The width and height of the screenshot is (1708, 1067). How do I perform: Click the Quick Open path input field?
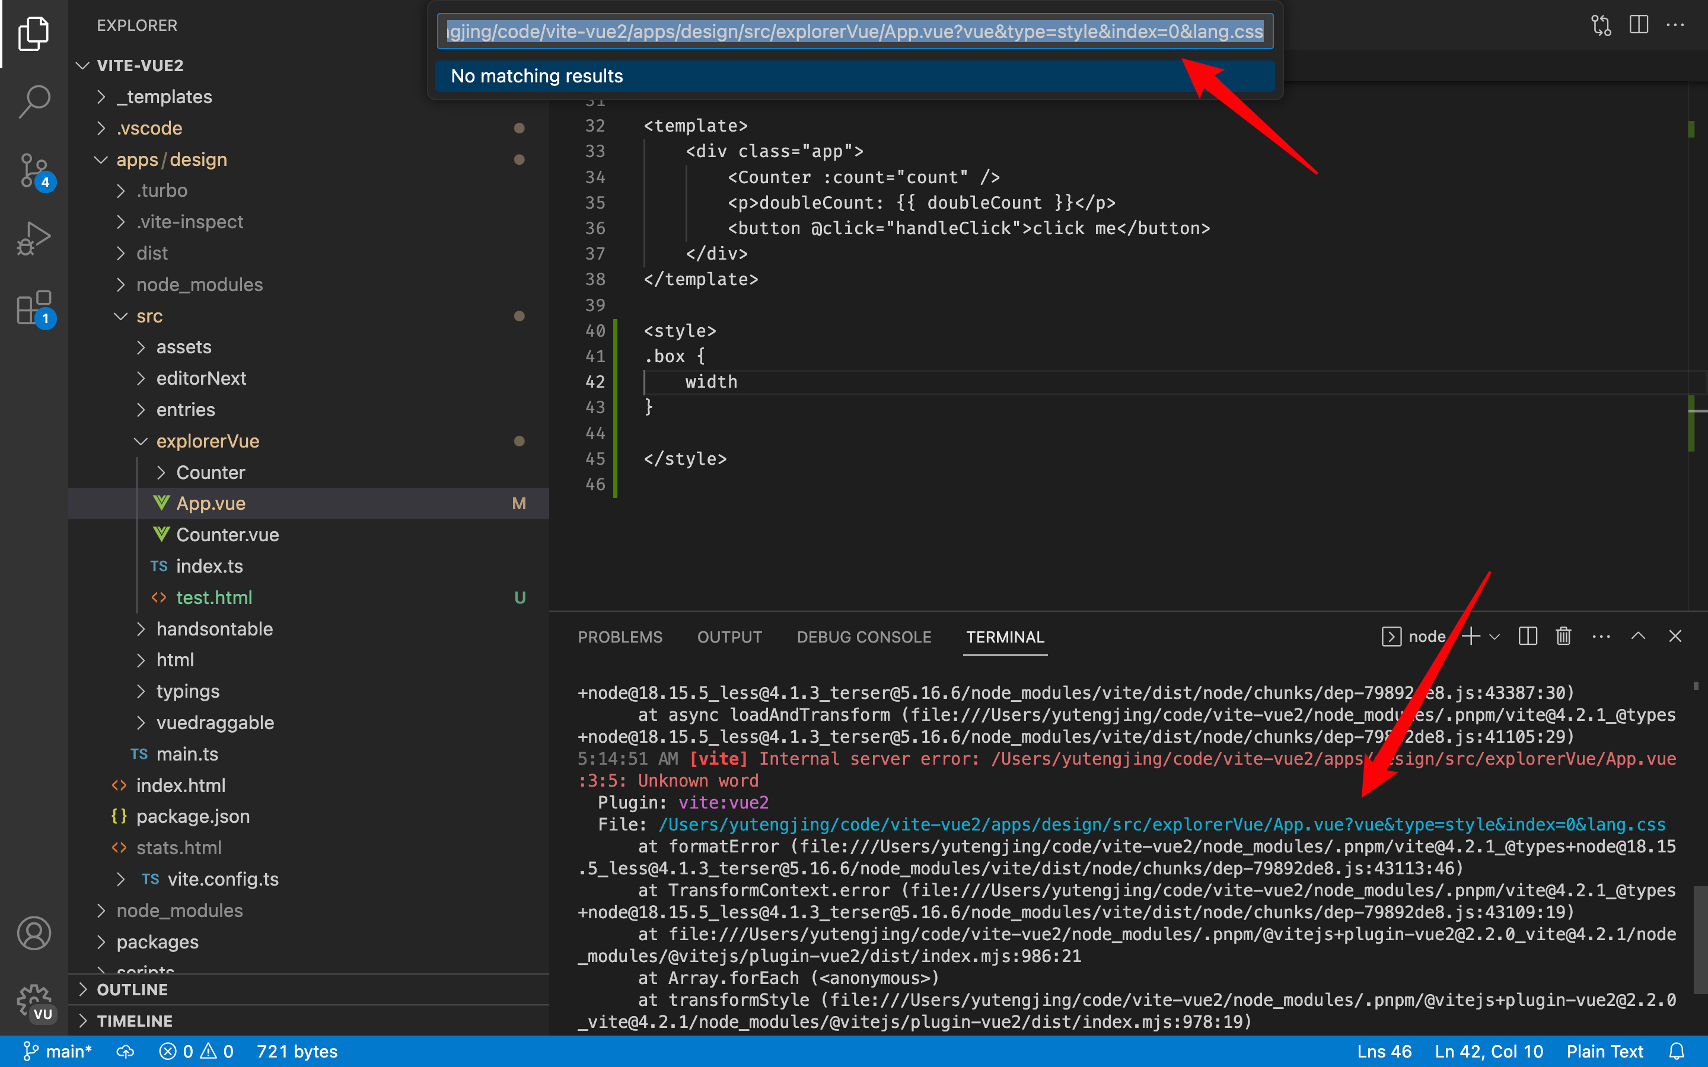[855, 31]
